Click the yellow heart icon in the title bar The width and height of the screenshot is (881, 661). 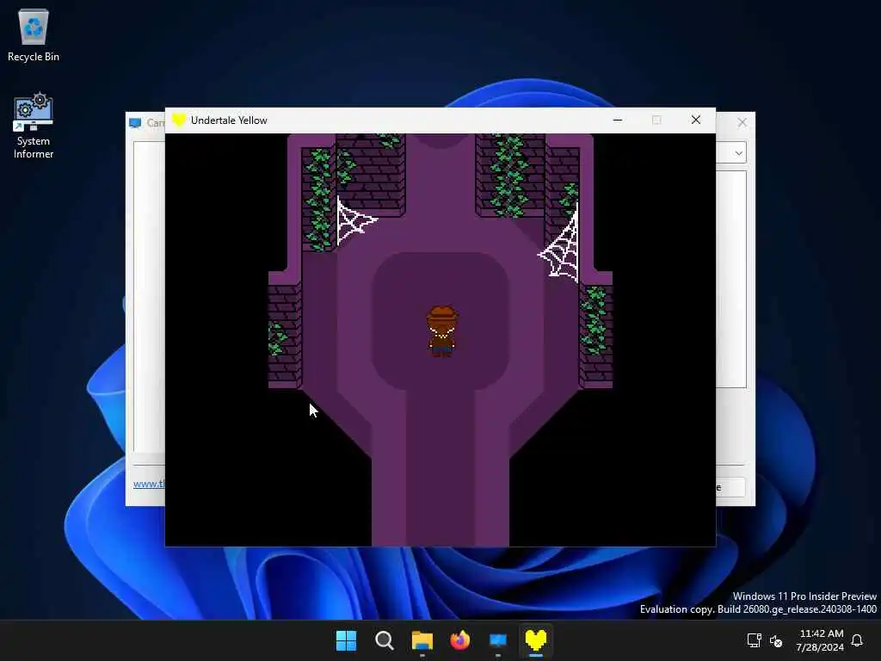tap(179, 120)
